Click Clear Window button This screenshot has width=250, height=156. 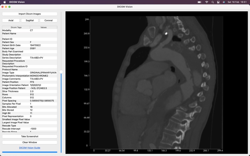click(x=30, y=142)
